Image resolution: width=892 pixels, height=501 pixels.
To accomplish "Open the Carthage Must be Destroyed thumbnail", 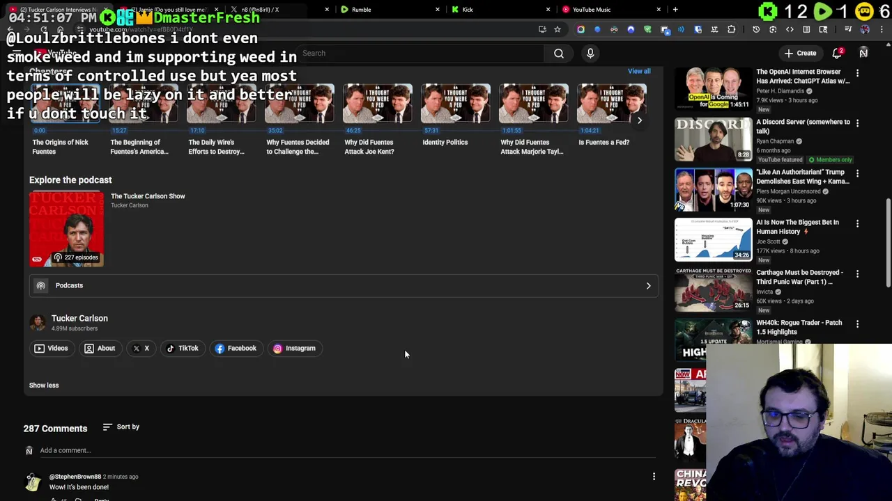I will coord(713,289).
